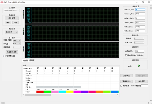
Task: Click the 导入配置 button
Action: pyautogui.click(x=12, y=18)
